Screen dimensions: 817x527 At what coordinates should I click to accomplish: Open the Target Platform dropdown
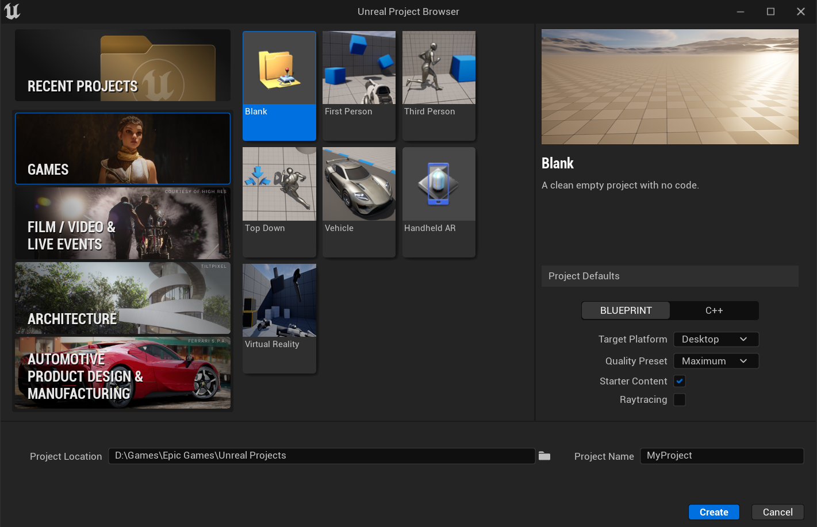pos(716,339)
